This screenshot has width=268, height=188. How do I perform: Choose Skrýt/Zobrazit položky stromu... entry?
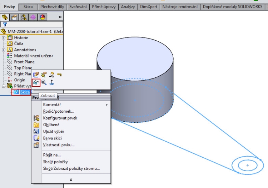71,168
